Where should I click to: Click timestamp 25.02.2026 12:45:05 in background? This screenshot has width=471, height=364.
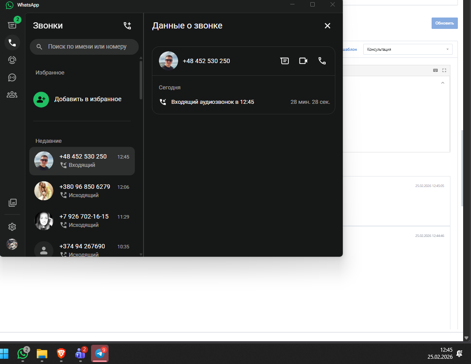(x=429, y=186)
